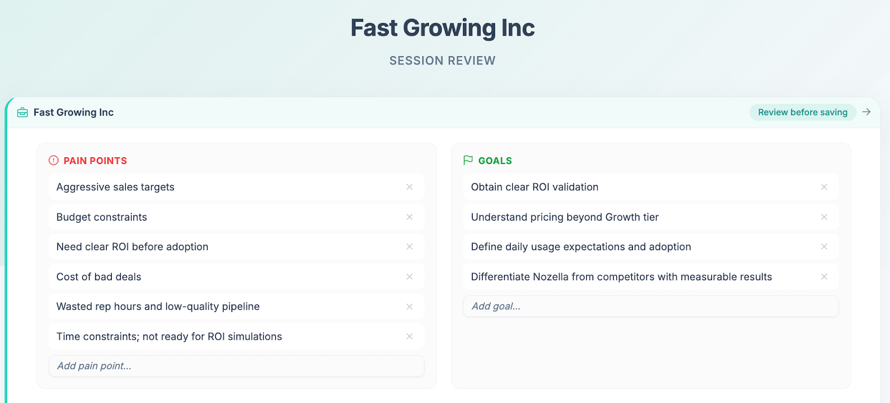Click the Add goal input field
Screen dimensions: 890x403
coord(651,306)
